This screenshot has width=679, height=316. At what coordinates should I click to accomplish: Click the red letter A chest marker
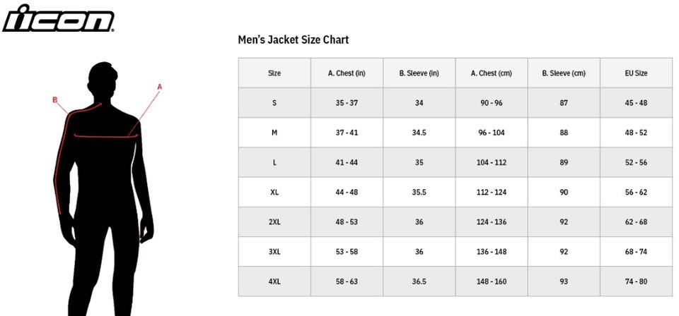pos(160,87)
